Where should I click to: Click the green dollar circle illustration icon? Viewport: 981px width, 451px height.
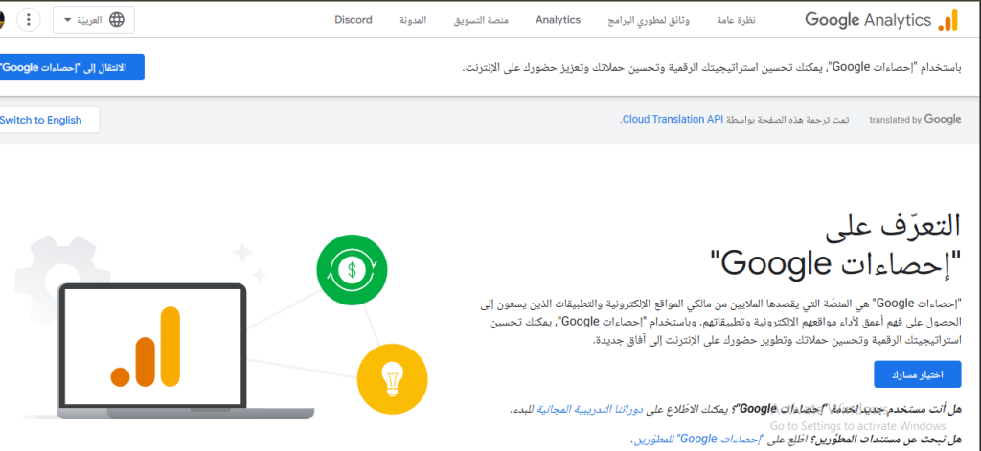point(352,270)
